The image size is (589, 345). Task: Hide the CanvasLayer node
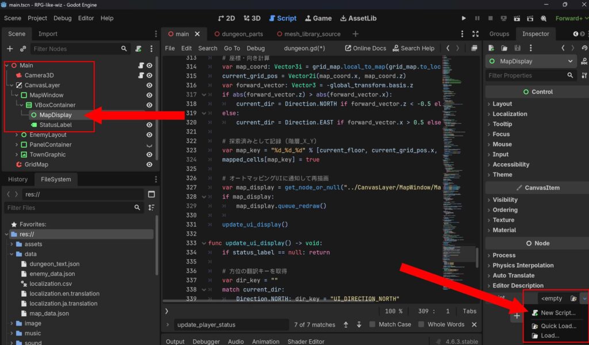[x=150, y=85]
